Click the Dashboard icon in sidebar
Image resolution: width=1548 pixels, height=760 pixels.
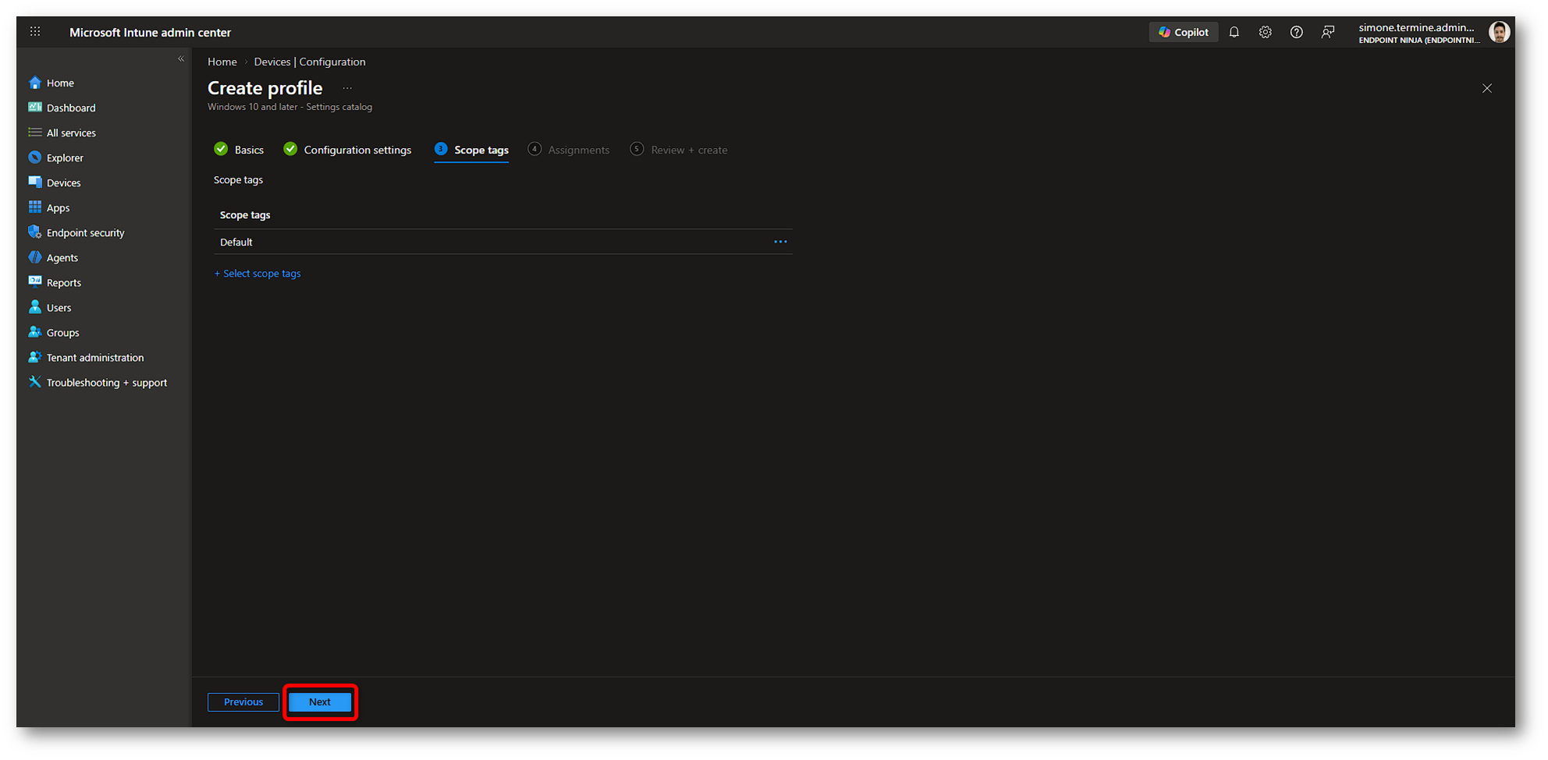(35, 108)
